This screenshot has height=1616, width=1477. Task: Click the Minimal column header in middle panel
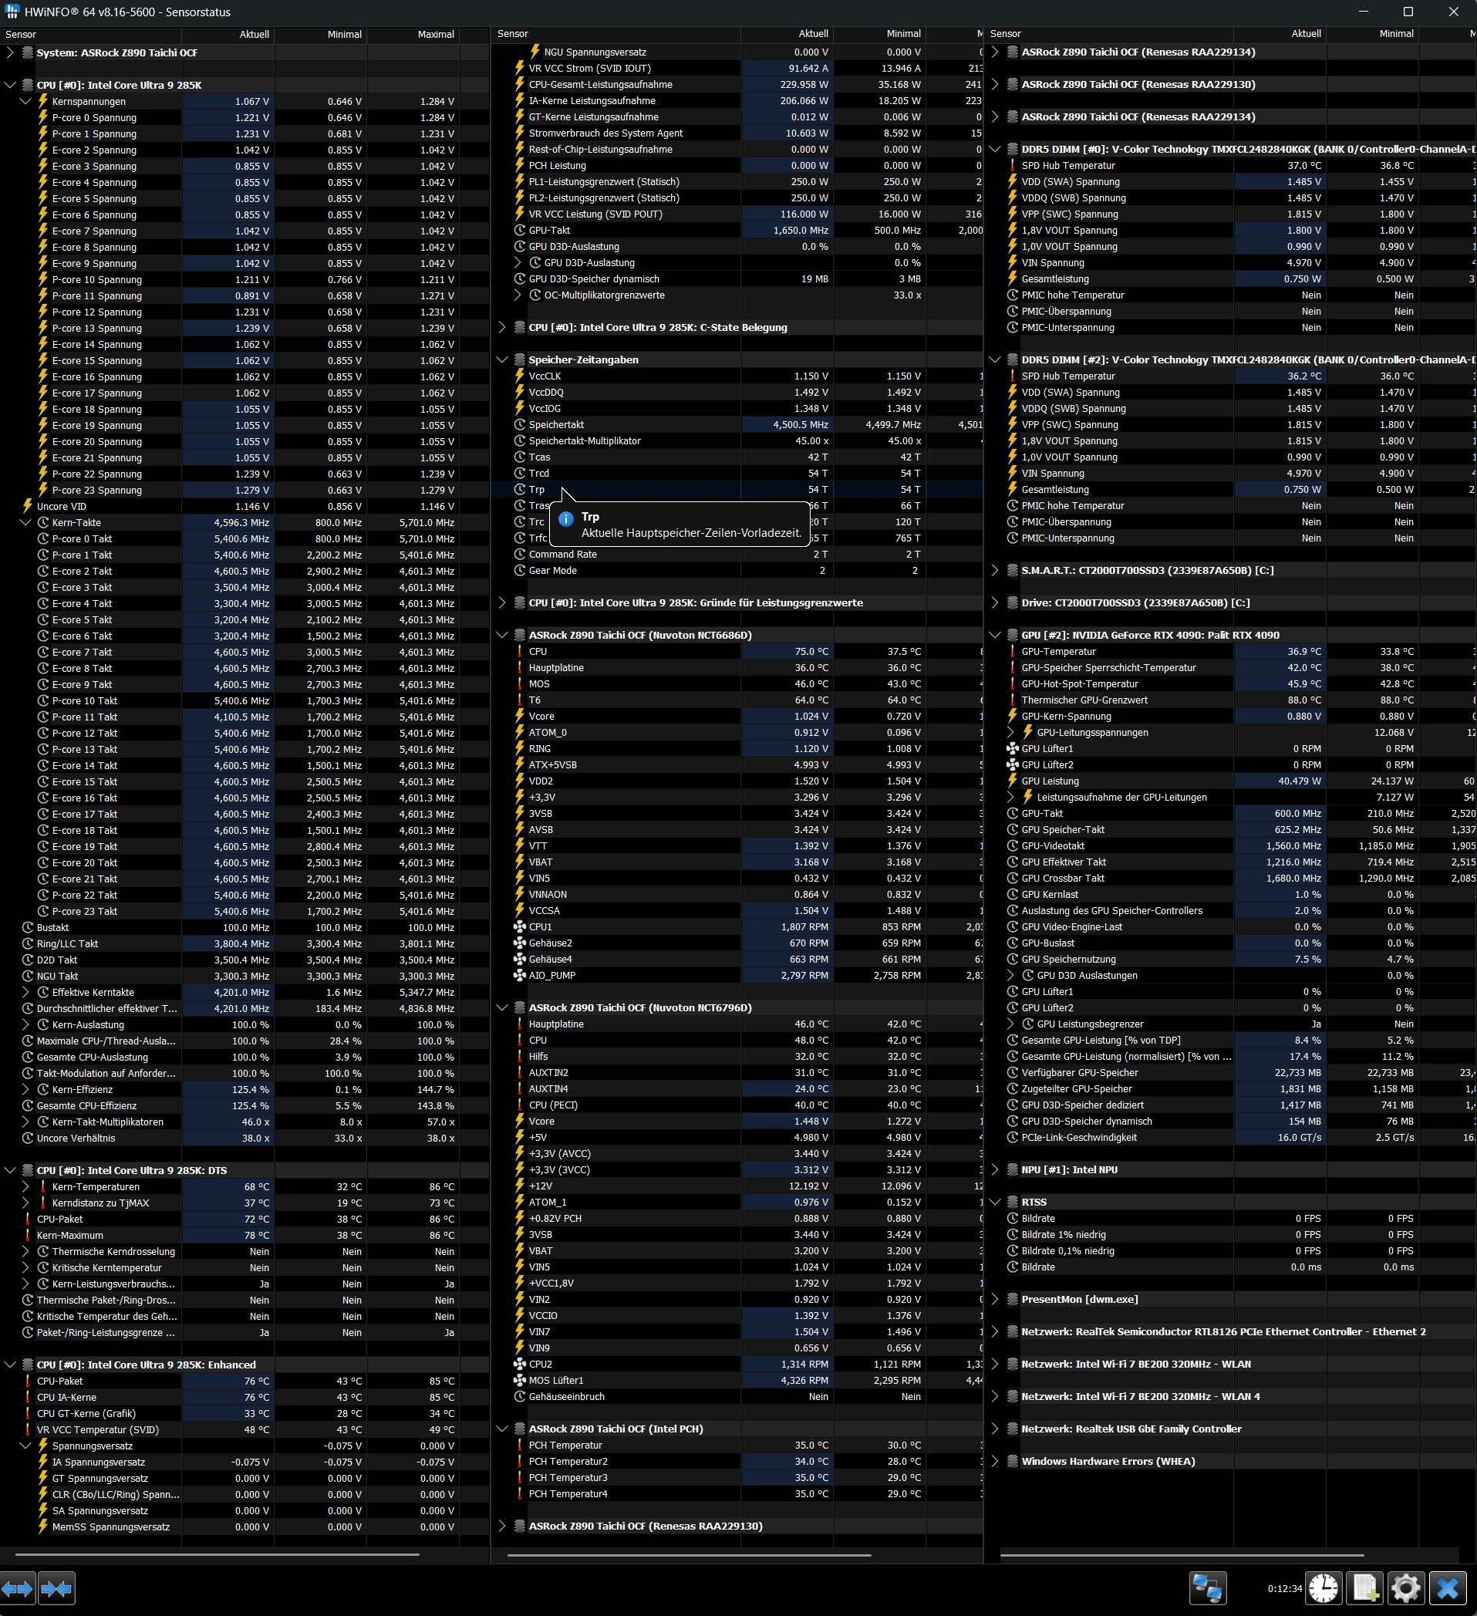pos(879,34)
